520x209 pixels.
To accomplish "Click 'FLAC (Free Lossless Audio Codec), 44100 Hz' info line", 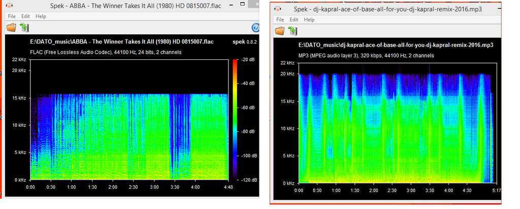I will (106, 52).
